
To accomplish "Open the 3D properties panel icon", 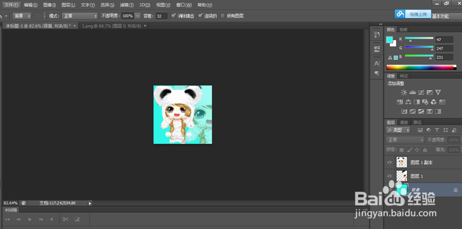I will (377, 48).
